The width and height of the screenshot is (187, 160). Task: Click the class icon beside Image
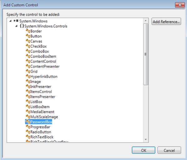(x=28, y=82)
